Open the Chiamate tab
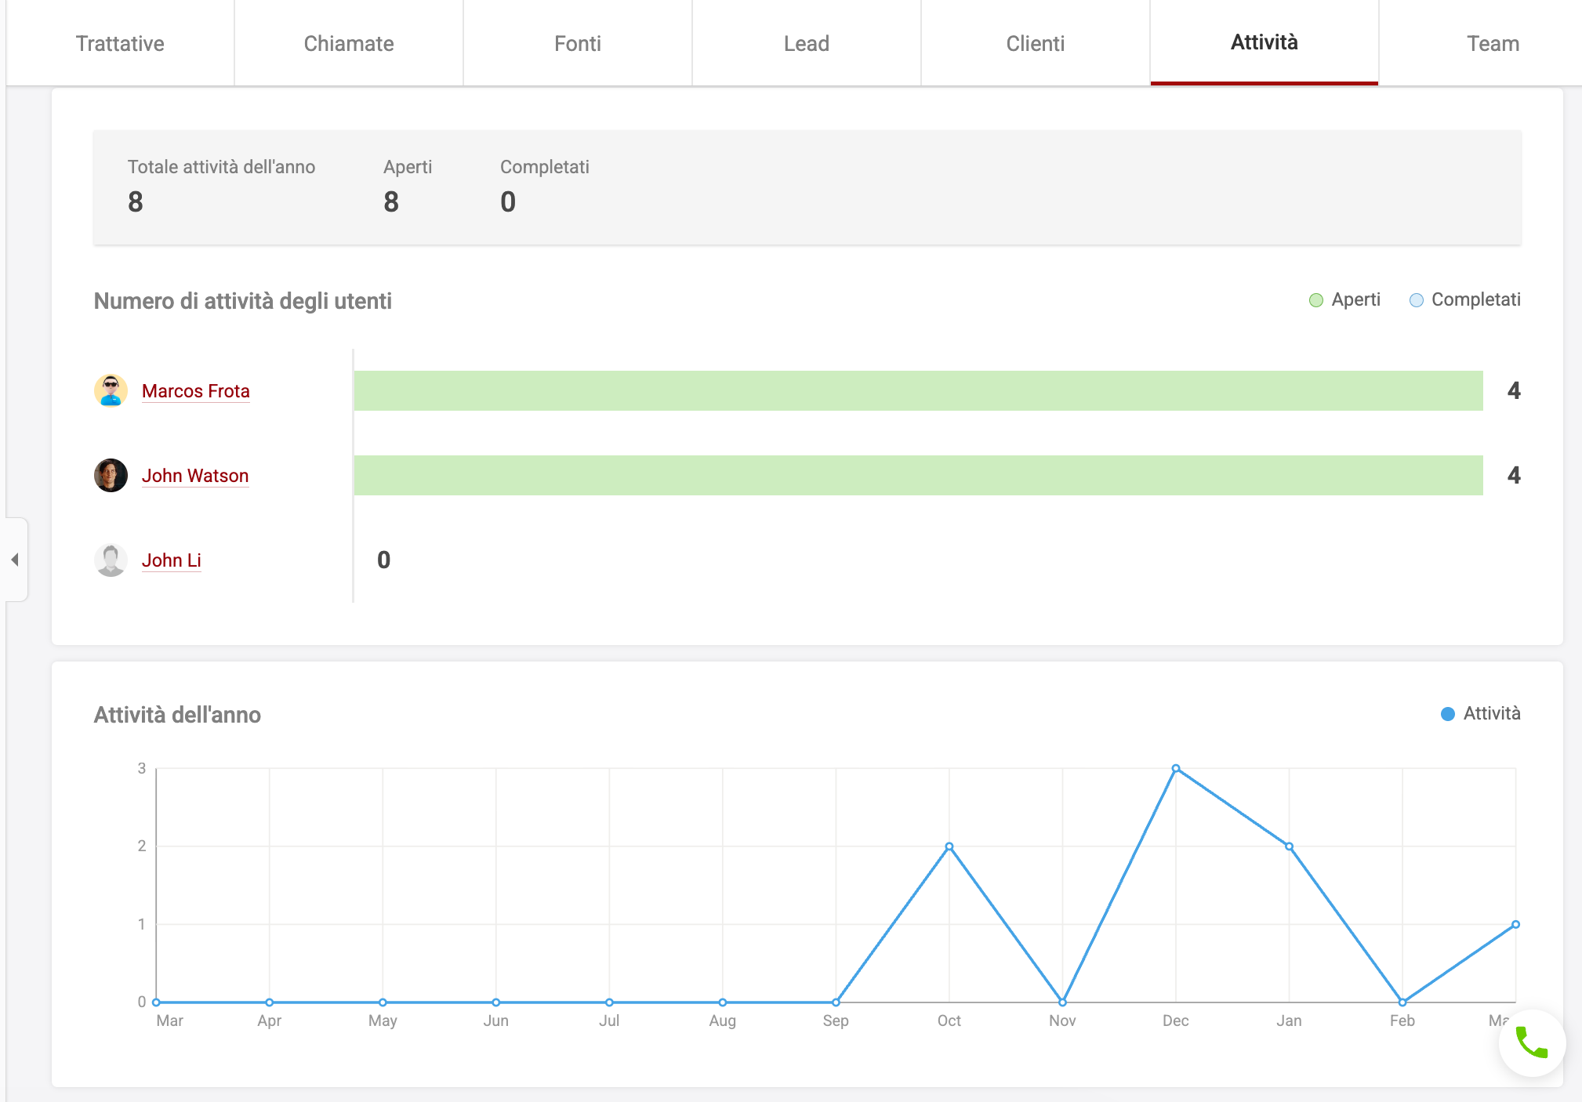 click(x=349, y=43)
